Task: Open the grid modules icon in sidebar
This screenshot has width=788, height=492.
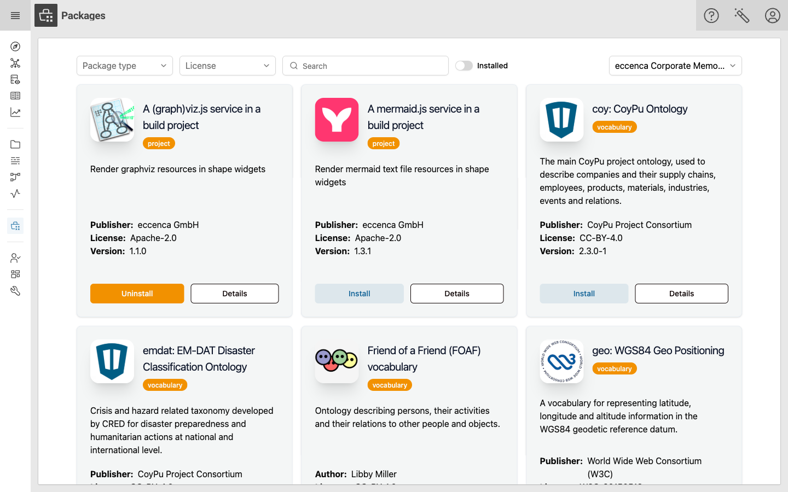Action: [x=15, y=274]
